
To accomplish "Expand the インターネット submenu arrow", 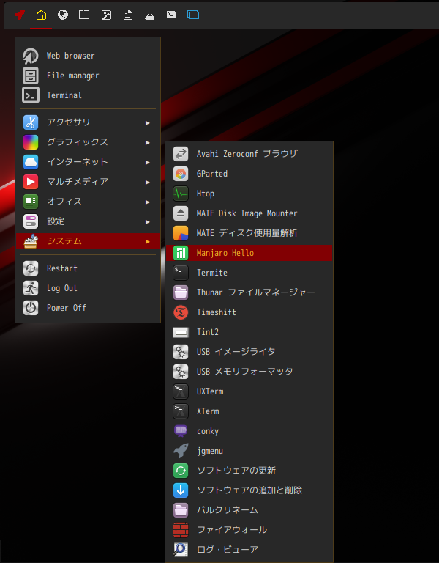I will click(x=147, y=162).
